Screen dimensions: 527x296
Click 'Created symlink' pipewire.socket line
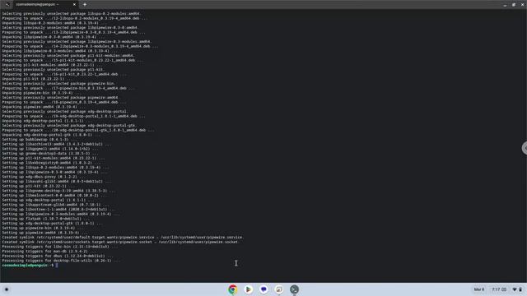point(120,242)
